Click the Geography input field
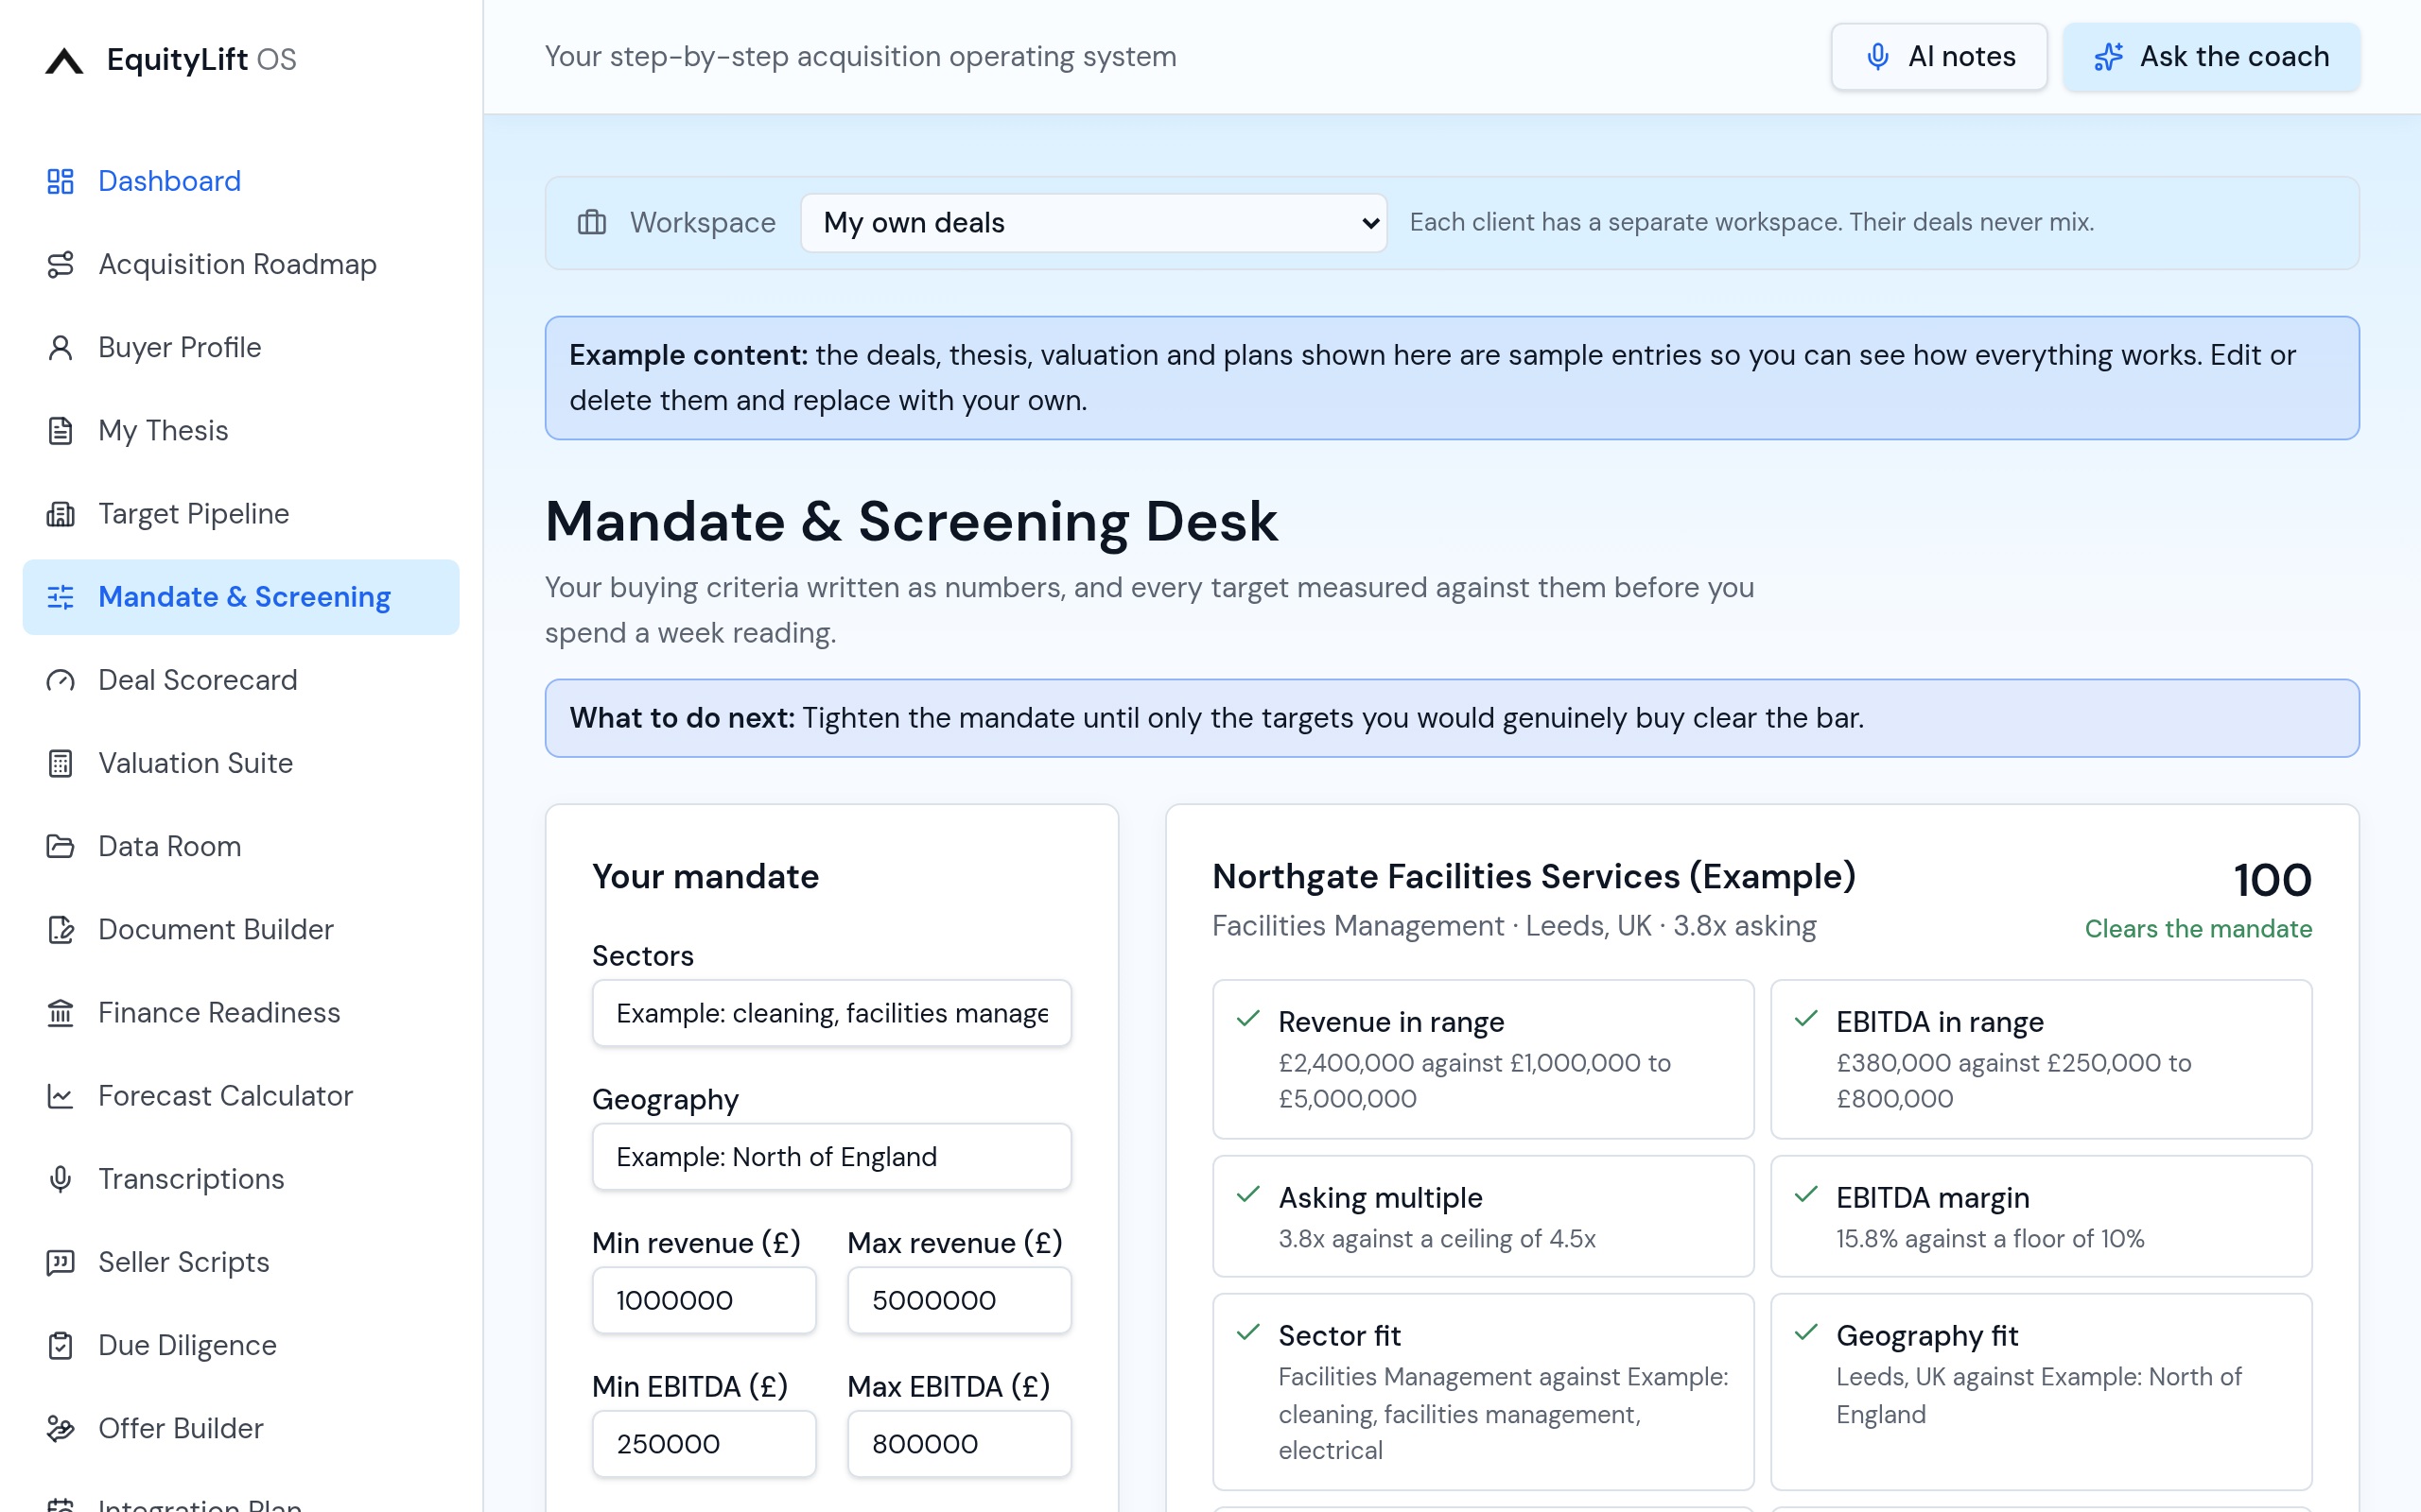 (x=831, y=1157)
